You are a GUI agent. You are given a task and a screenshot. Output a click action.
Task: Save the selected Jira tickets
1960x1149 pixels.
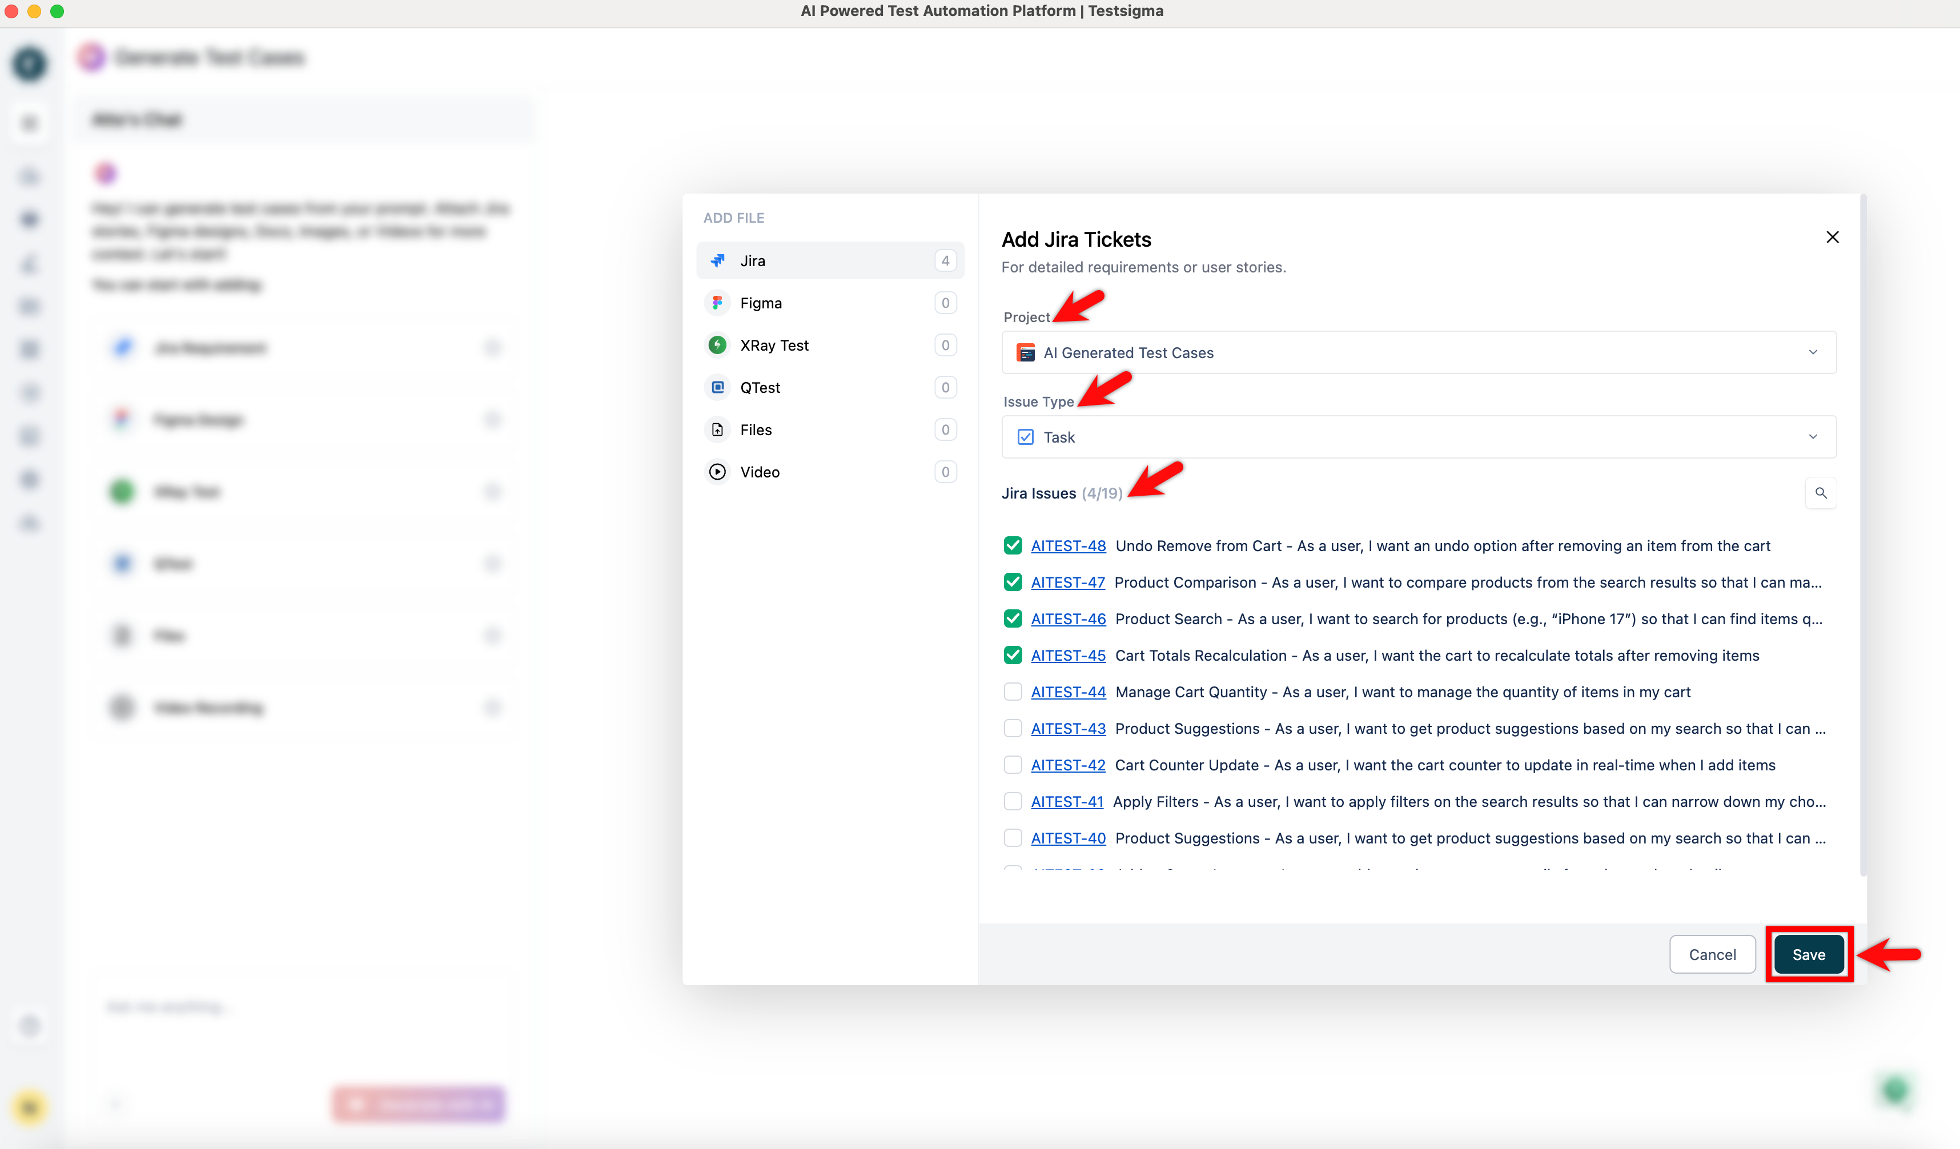(1808, 954)
